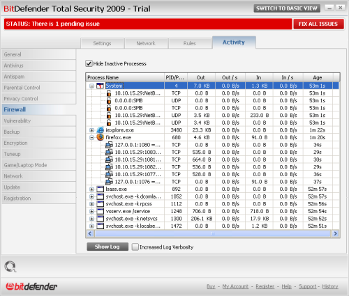Screen dimensions: 349x296
Task: Click connection icon for 10.10.15.29:1081
Action: [x=109, y=159]
